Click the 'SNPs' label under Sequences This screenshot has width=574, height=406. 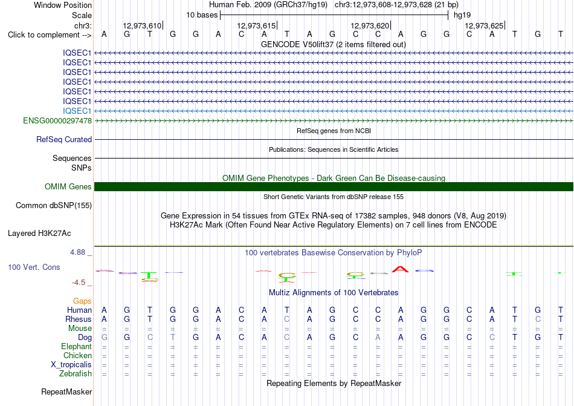tap(82, 168)
